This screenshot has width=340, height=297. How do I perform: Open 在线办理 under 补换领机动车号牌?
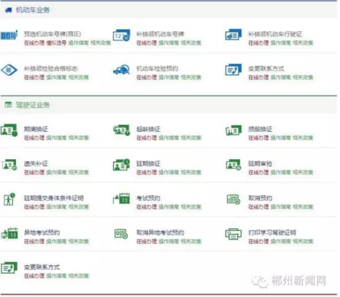[x=146, y=42]
